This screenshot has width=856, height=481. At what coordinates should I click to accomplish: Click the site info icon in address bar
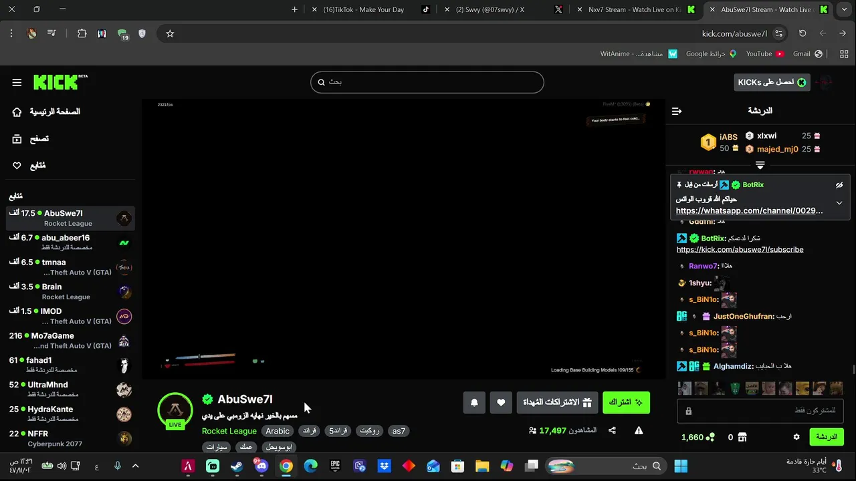(x=778, y=33)
